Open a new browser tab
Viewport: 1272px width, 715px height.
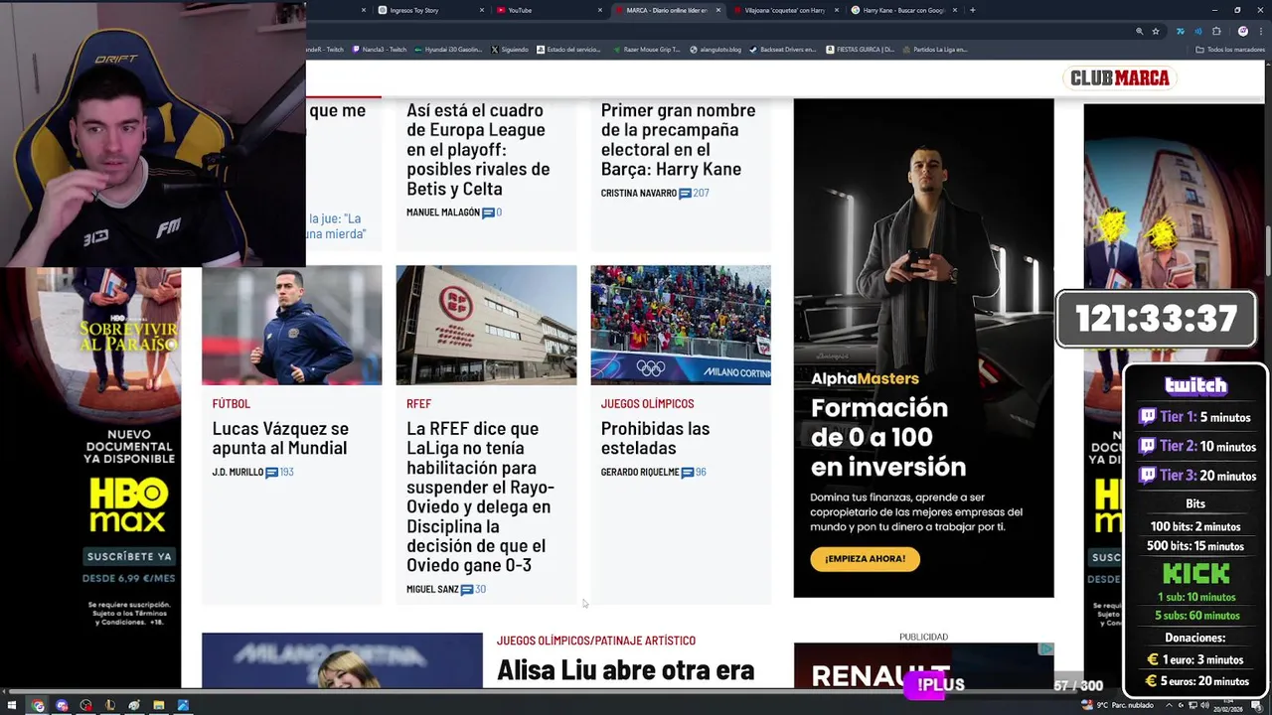click(972, 10)
